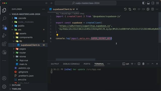Image resolution: width=161 pixels, height=91 pixels.
Task: Click the editor horizontal scrollbar
Action: coord(75,60)
